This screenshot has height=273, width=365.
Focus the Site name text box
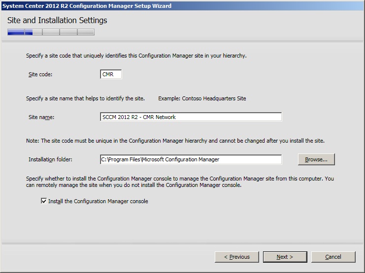pos(190,117)
